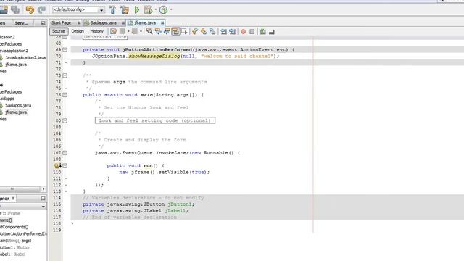
Task: Open Back history dropdown arrow
Action: tap(128, 31)
